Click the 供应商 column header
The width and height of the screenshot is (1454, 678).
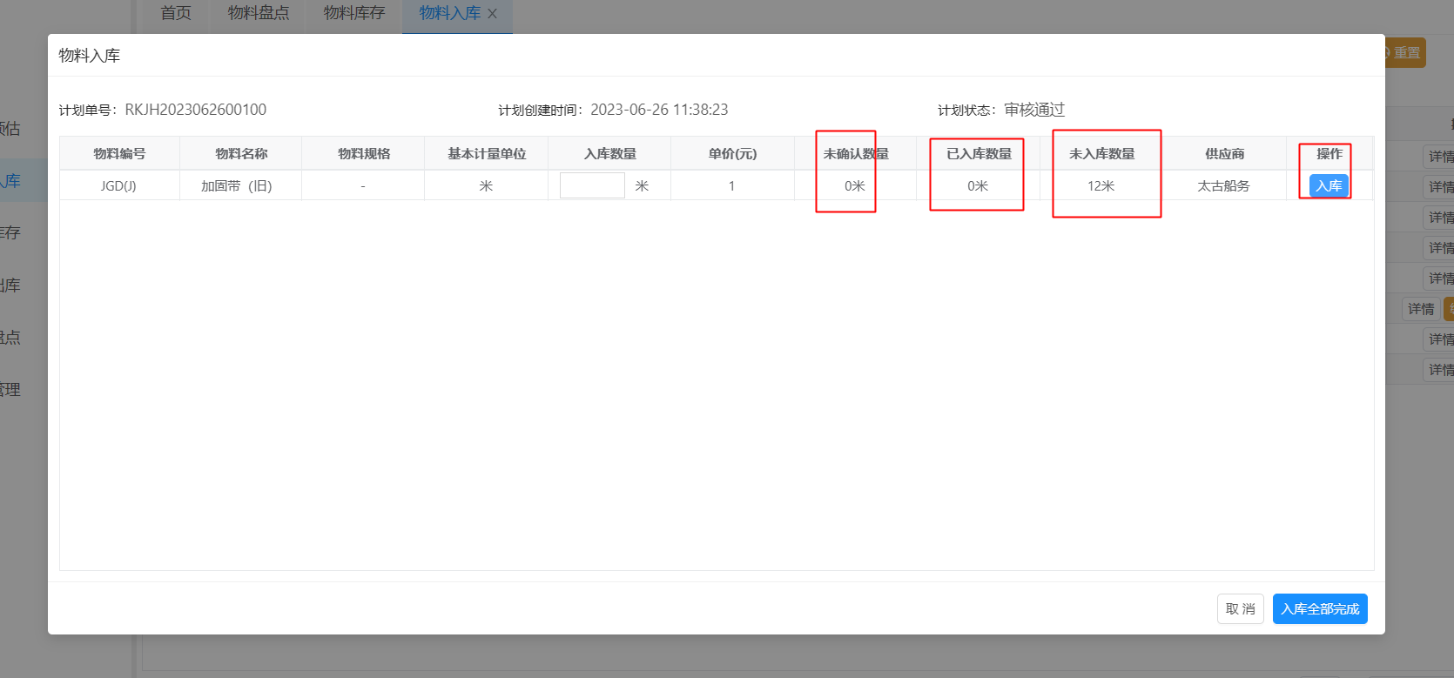coord(1224,154)
